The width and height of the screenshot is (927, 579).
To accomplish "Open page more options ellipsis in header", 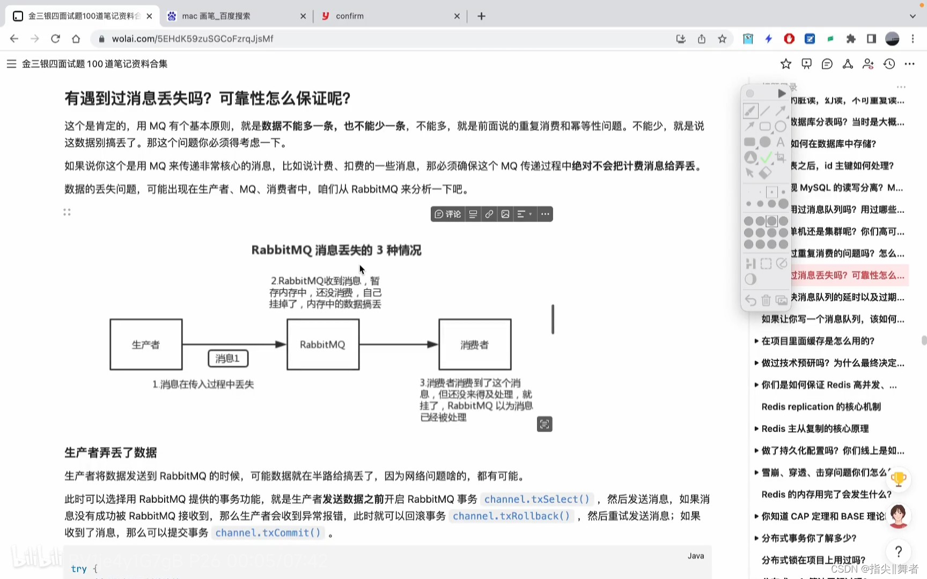I will coord(909,64).
